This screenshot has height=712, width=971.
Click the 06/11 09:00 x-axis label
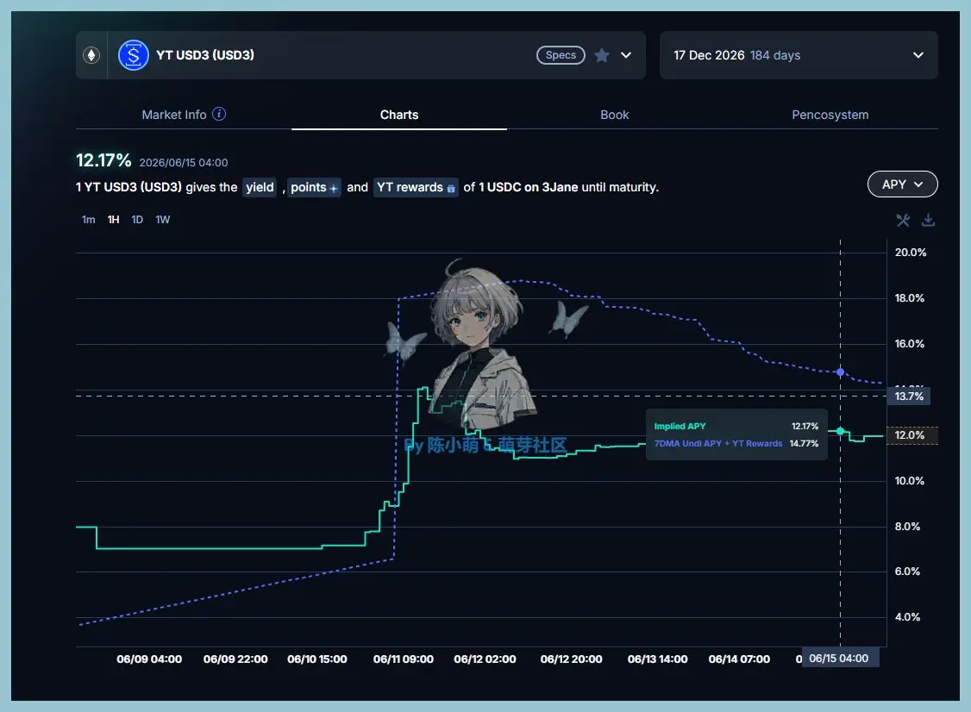click(x=403, y=659)
